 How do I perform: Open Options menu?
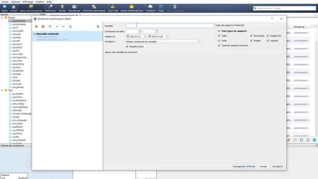tap(15, 2)
